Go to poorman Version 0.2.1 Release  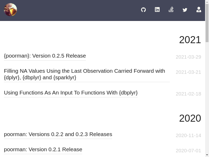pos(43,149)
